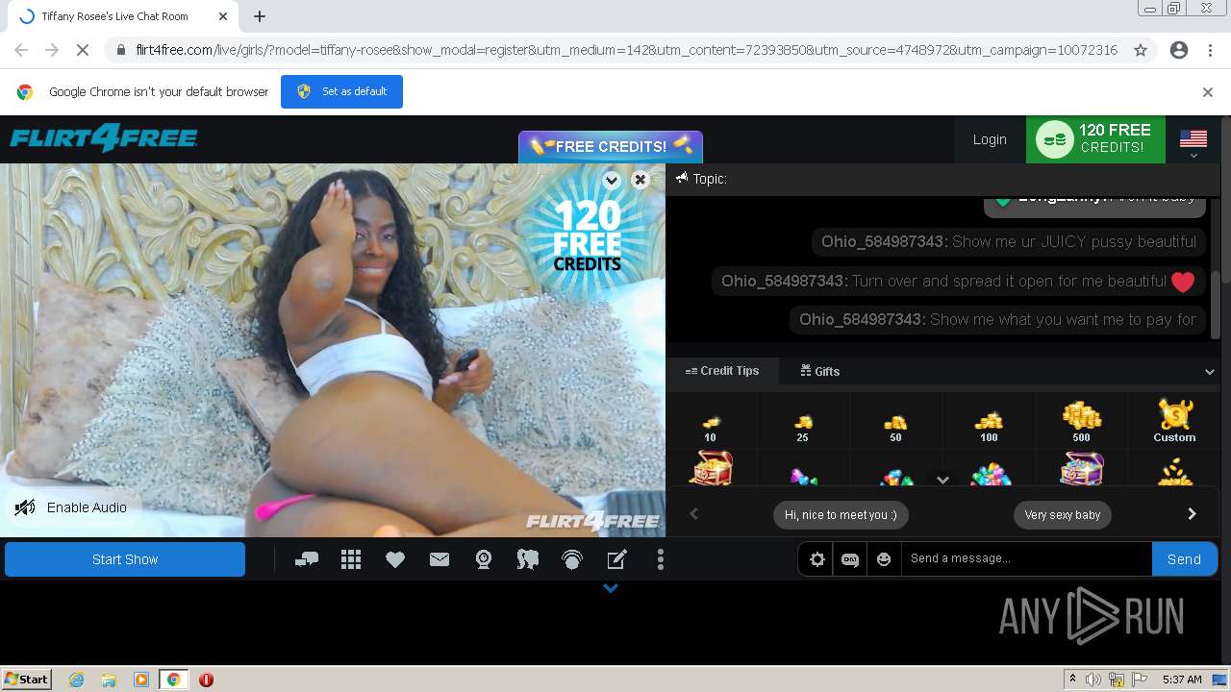Select the large pile of gems tip

point(991,475)
